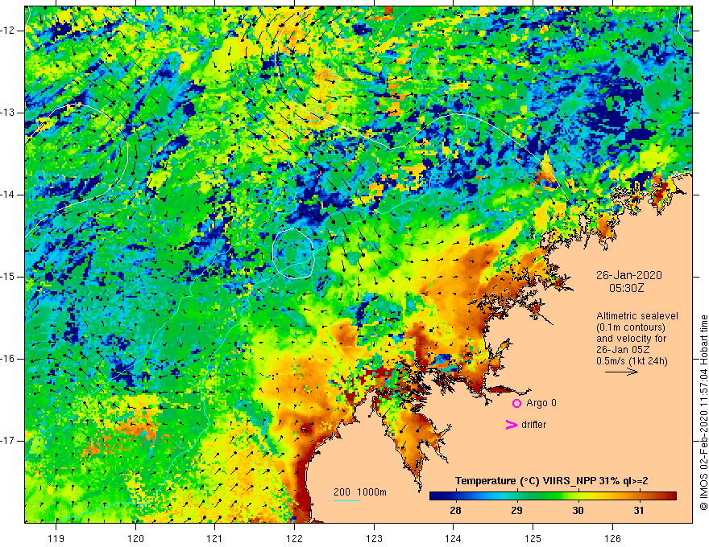Click the '(0.1m contours)' text
The image size is (709, 547).
631,327
